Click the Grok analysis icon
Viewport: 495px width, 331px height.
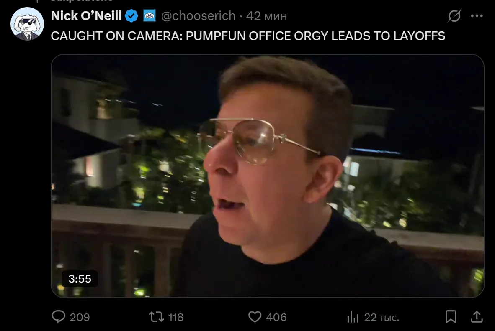[x=454, y=15]
